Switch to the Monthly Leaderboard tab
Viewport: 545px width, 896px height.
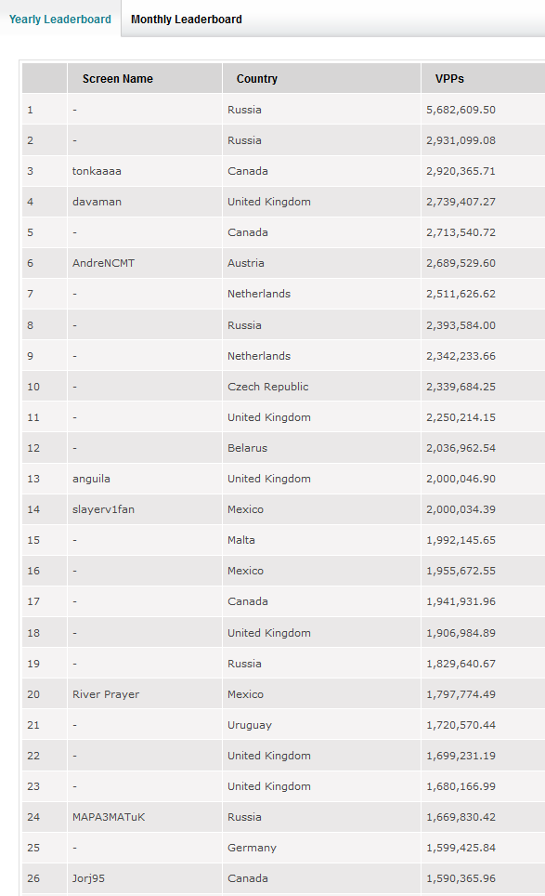pos(186,19)
